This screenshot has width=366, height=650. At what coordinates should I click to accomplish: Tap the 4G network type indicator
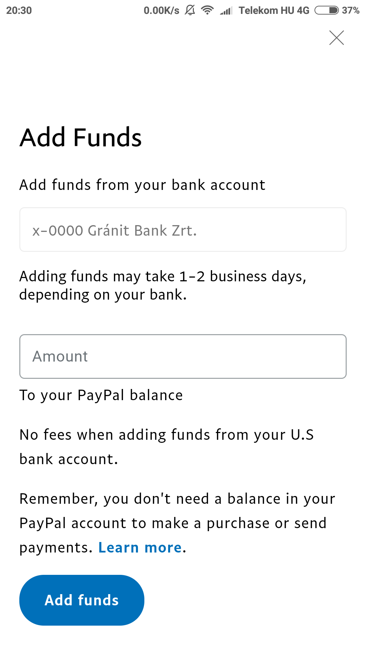pos(303,10)
